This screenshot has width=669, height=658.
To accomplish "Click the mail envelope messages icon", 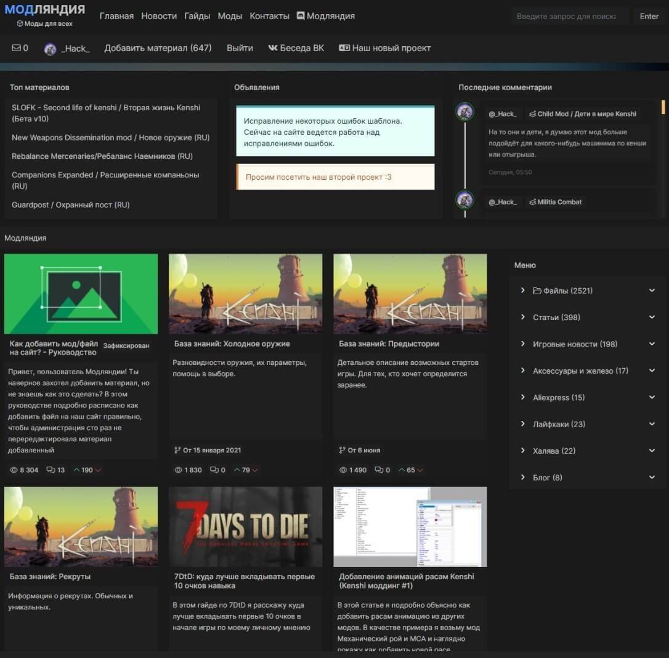I will click(x=16, y=48).
